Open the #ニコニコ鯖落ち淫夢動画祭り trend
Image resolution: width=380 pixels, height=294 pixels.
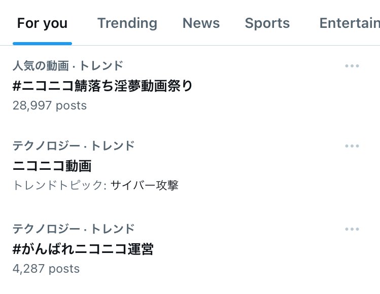click(102, 86)
